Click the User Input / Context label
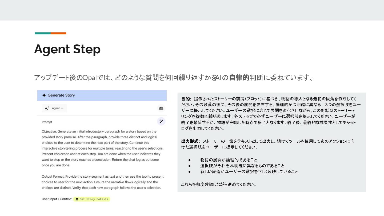 point(57,199)
